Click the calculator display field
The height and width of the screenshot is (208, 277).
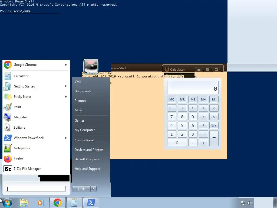click(x=193, y=87)
